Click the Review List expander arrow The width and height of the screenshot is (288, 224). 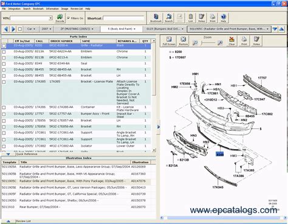tap(8, 221)
